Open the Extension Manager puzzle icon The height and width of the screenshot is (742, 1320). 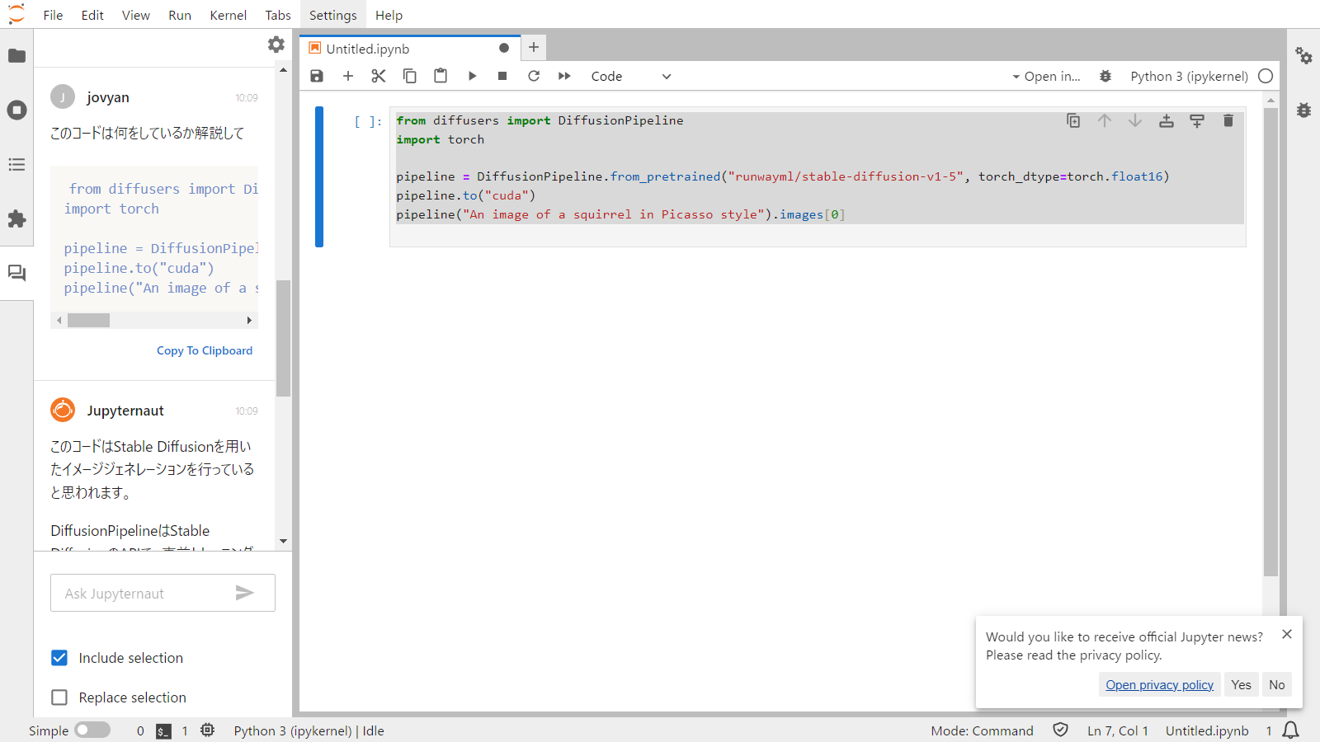[16, 218]
